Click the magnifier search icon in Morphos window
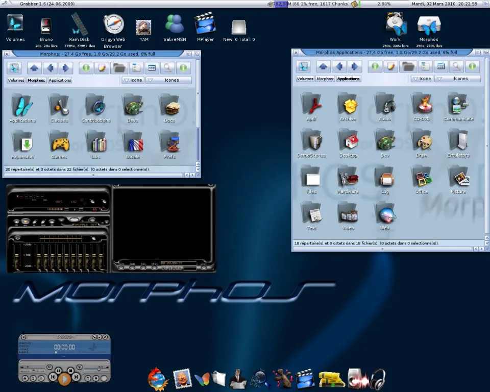Image resolution: width=490 pixels, height=392 pixels. pos(167,68)
